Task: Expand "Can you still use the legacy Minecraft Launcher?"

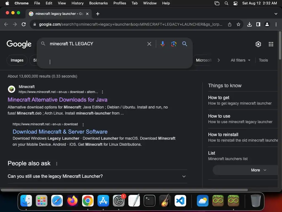Action: point(97,176)
